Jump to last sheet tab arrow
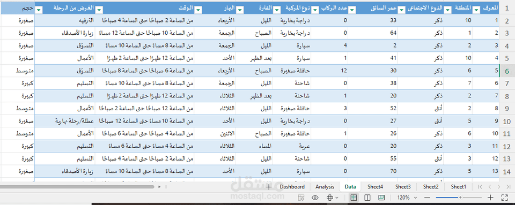 [509, 187]
